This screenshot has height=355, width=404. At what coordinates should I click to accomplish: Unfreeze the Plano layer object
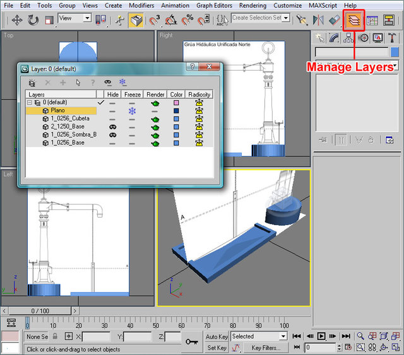[x=132, y=110]
